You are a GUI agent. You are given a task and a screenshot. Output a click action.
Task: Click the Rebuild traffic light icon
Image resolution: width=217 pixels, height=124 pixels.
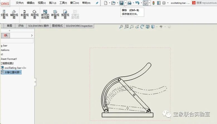pos(154,3)
